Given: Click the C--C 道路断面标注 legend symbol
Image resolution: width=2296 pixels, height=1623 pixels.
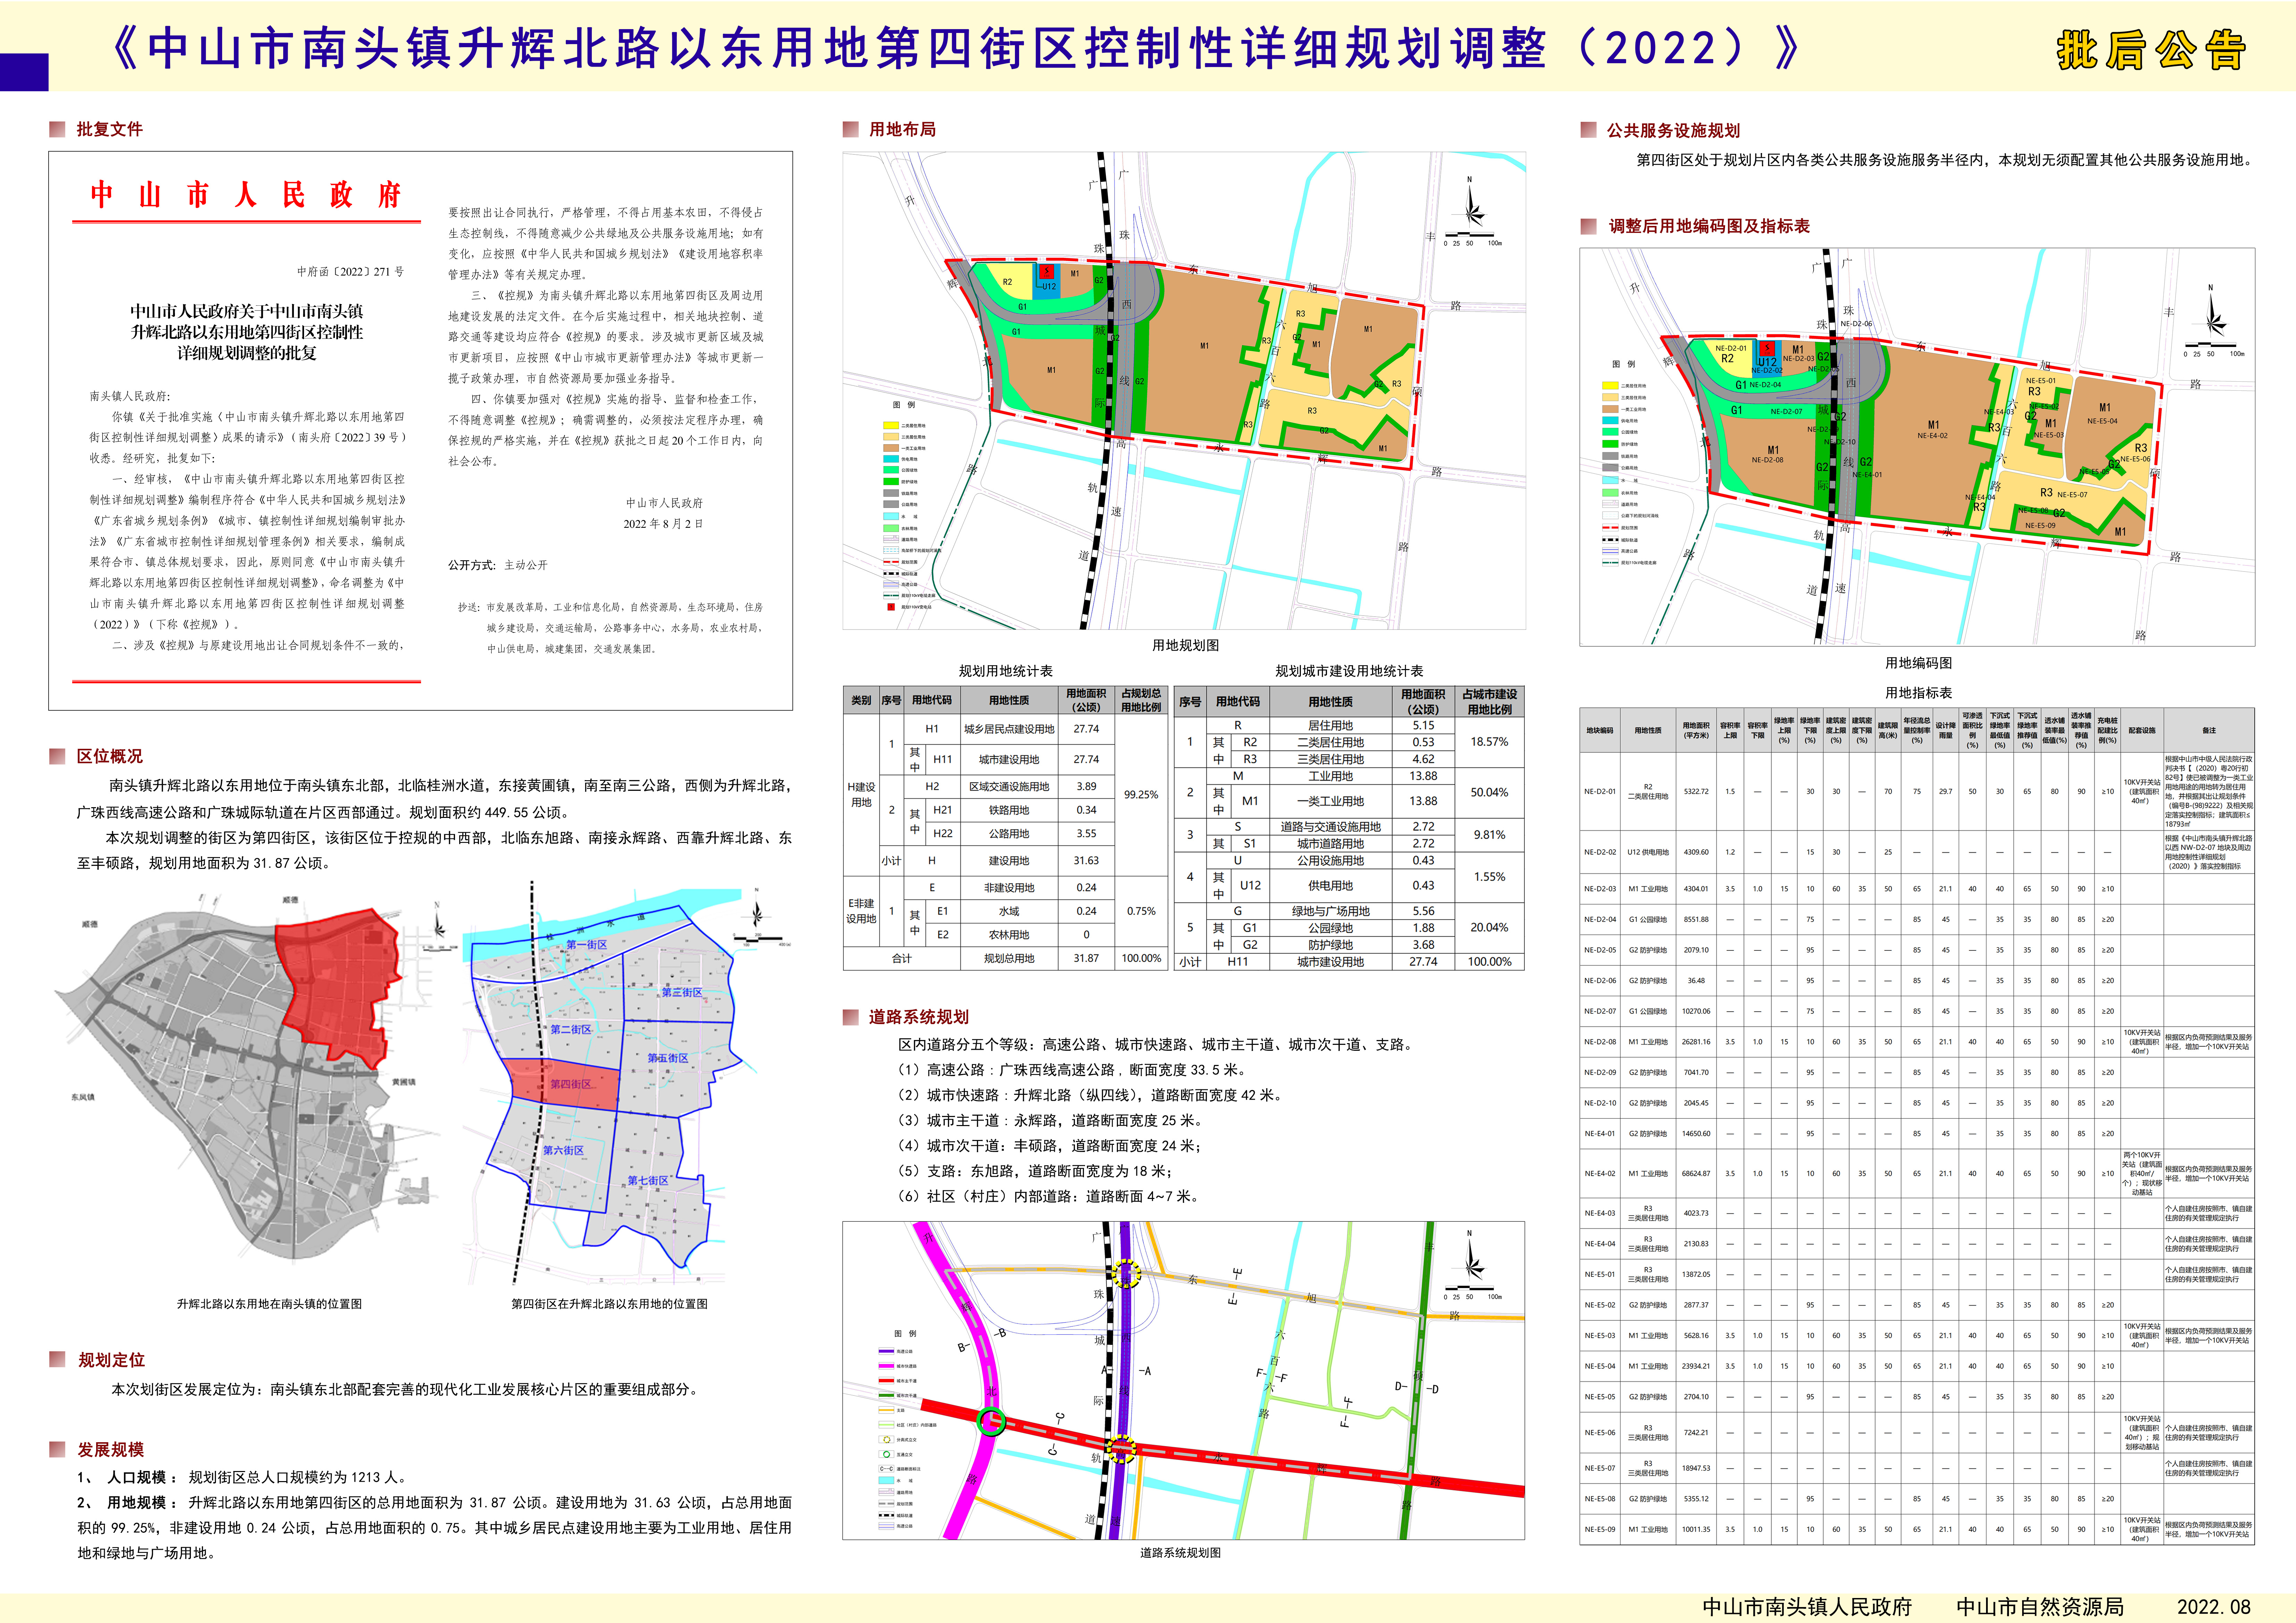Looking at the screenshot, I should (887, 1469).
